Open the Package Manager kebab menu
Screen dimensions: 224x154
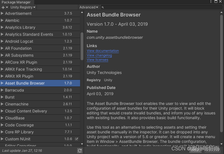(x=211, y=2)
